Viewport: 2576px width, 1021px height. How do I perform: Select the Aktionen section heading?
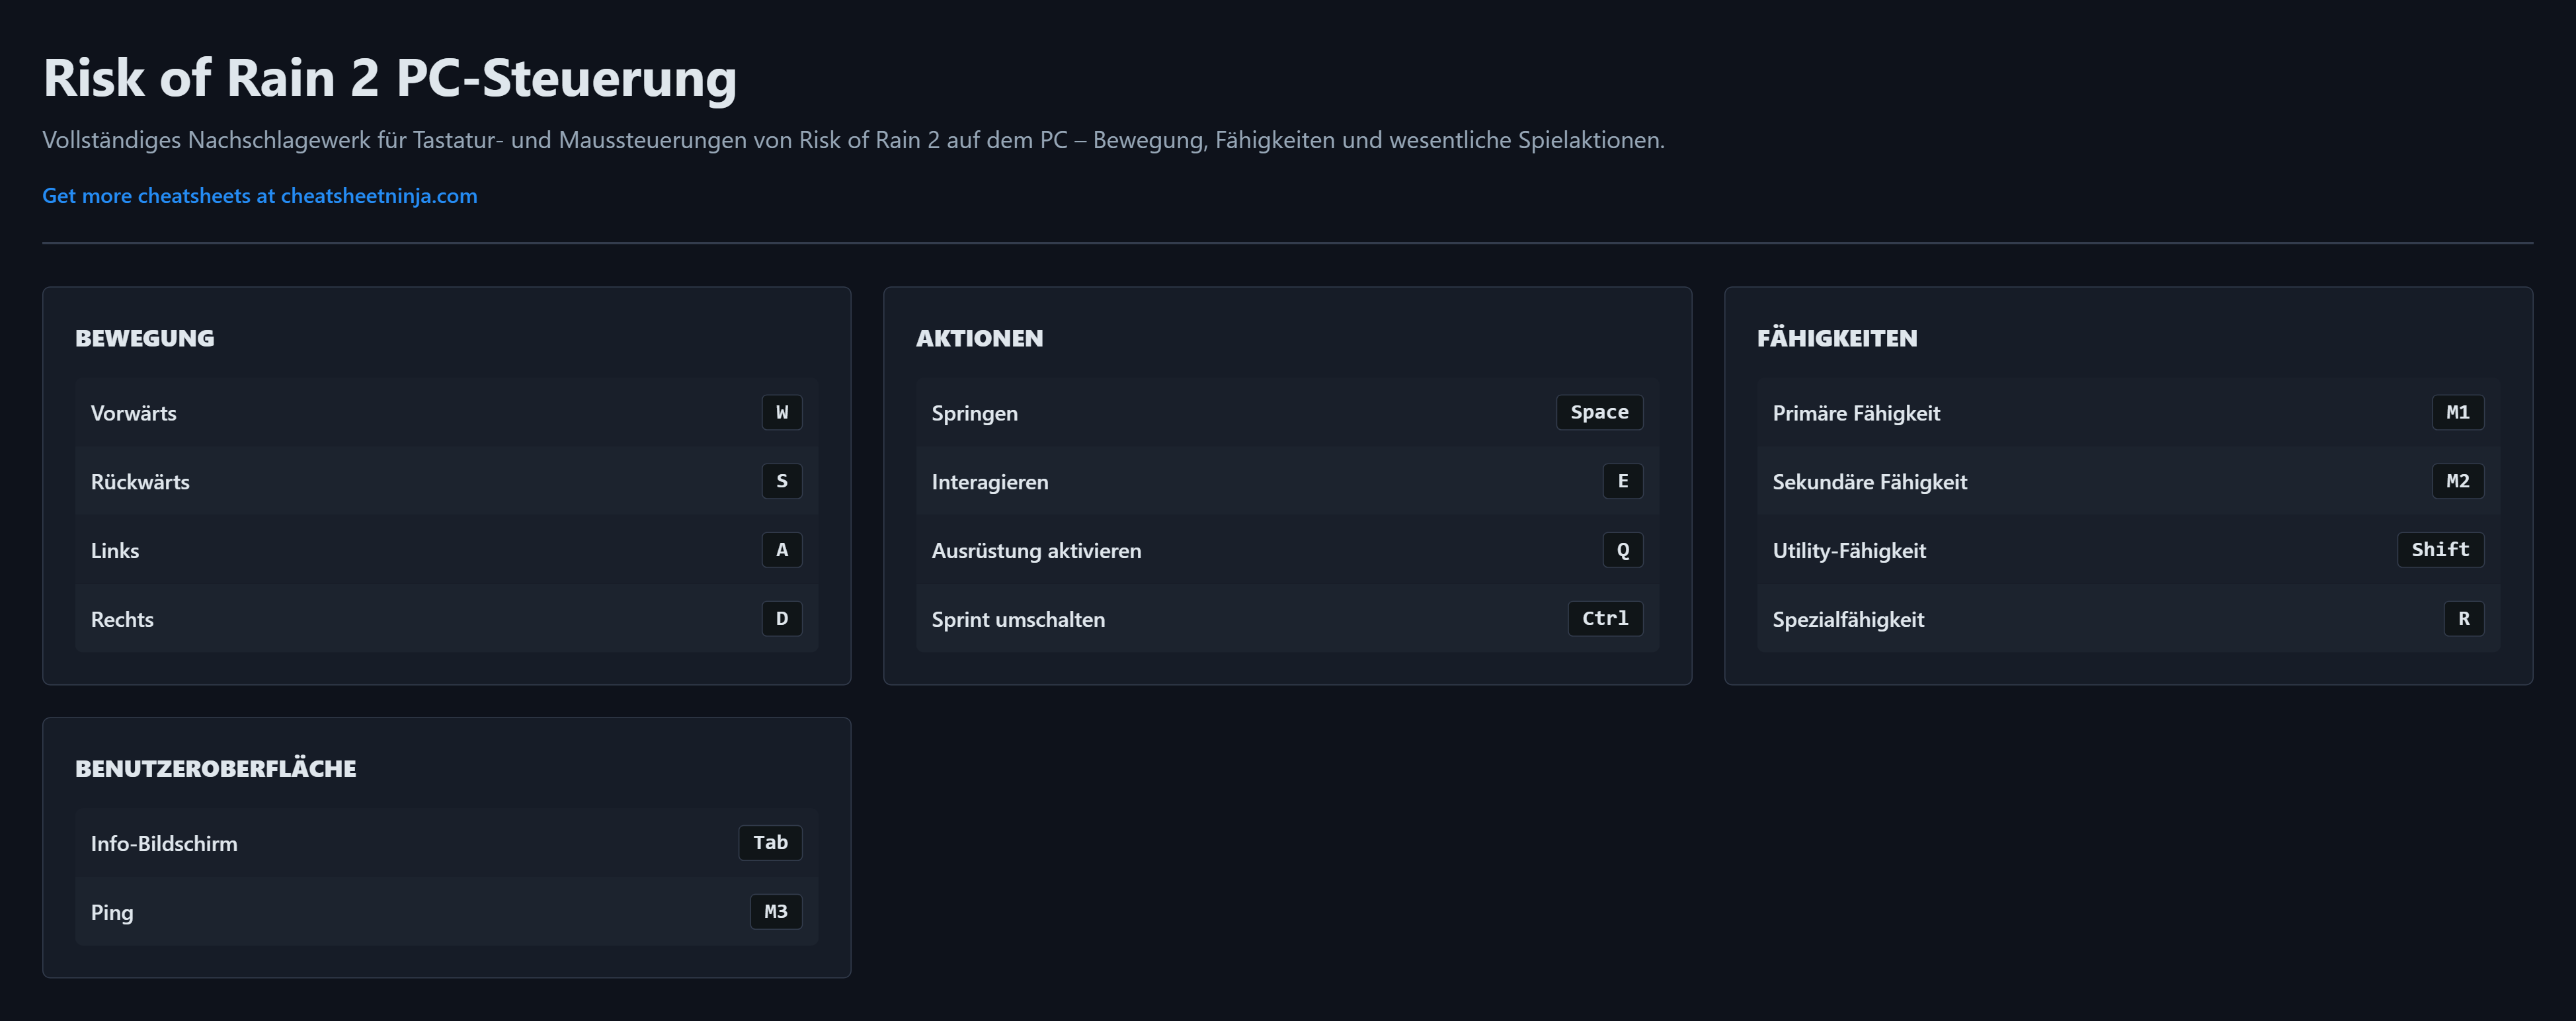979,338
